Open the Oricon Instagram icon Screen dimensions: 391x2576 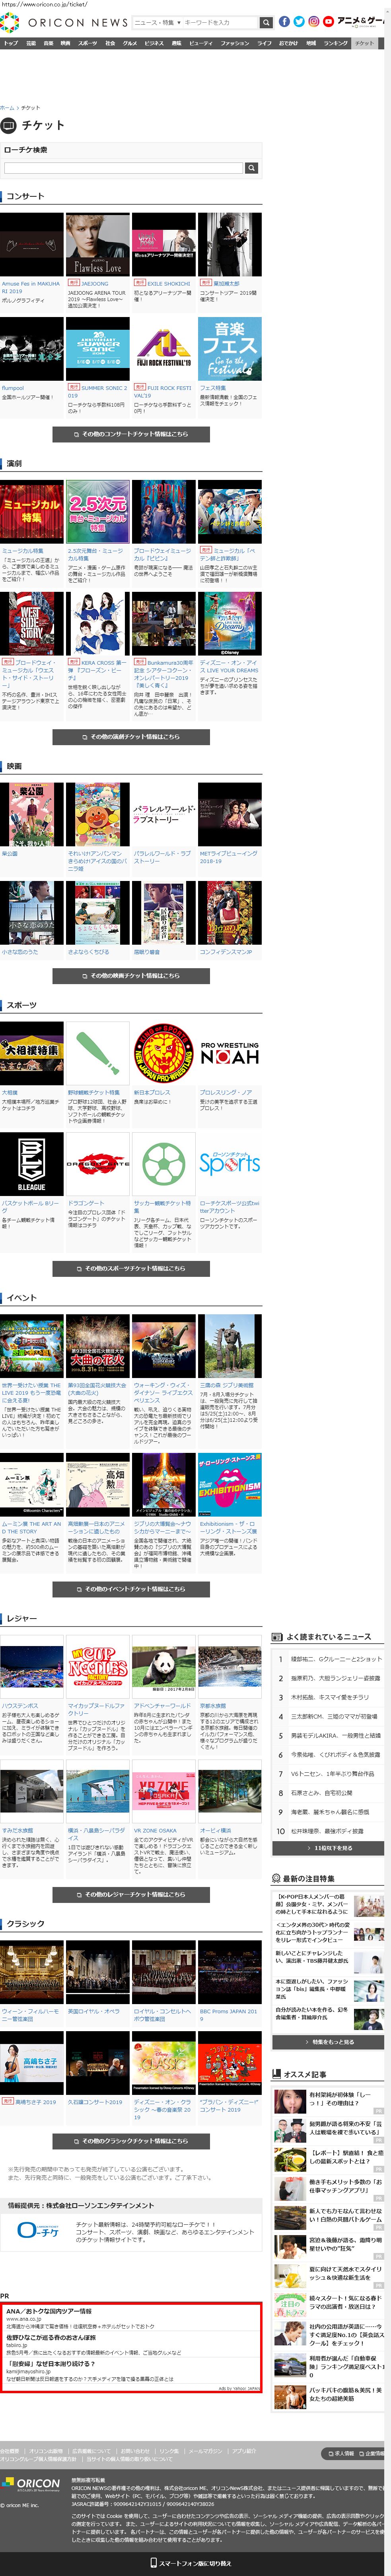point(313,21)
